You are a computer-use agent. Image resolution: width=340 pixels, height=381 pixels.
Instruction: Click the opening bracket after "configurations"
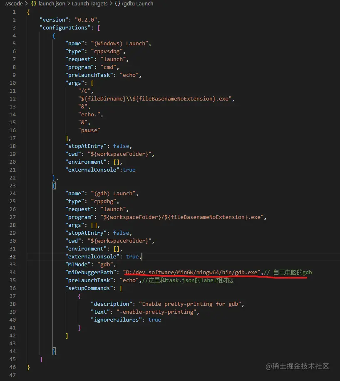tap(99, 28)
